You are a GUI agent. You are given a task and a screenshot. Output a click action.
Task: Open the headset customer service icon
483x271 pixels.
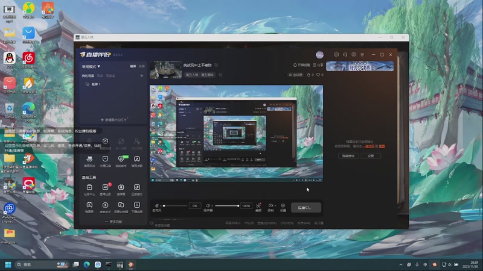coord(345,55)
